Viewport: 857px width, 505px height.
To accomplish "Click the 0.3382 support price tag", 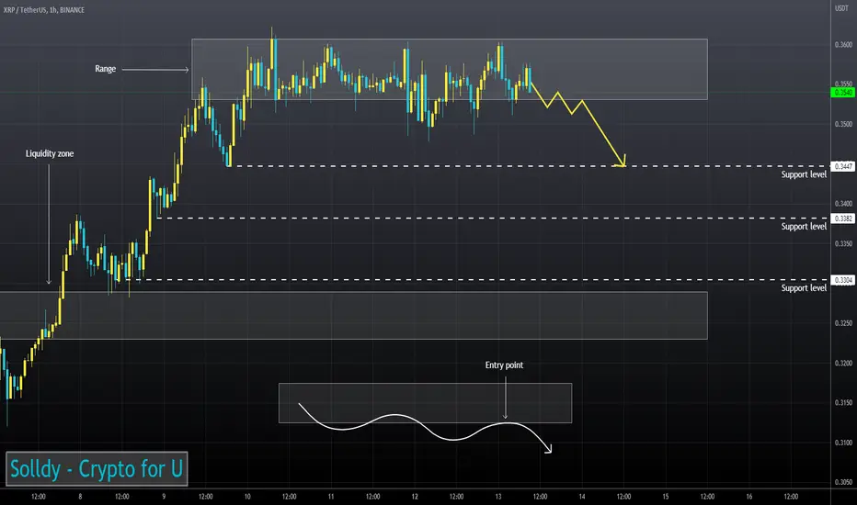I will coord(842,219).
